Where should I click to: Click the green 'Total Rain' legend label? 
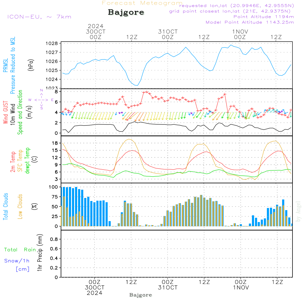[20, 250]
